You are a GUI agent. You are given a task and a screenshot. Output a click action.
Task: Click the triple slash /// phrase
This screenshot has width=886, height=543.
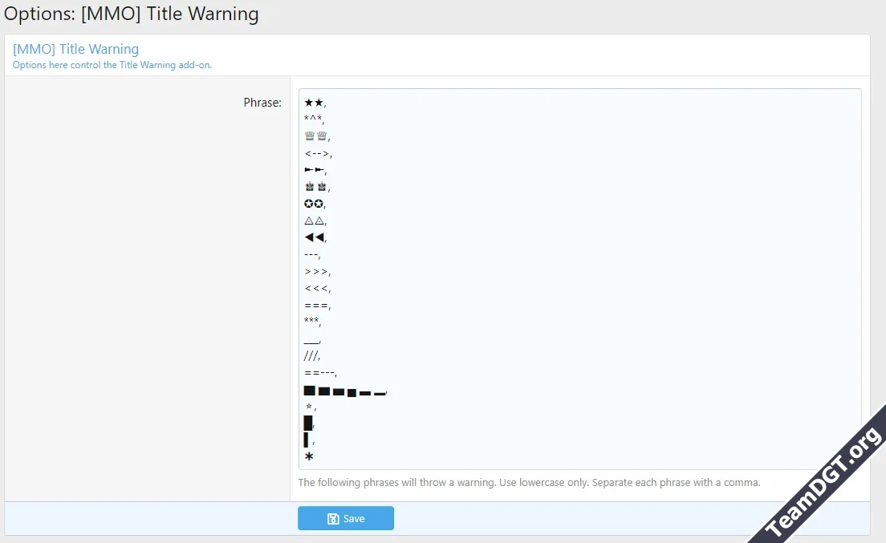pos(312,355)
